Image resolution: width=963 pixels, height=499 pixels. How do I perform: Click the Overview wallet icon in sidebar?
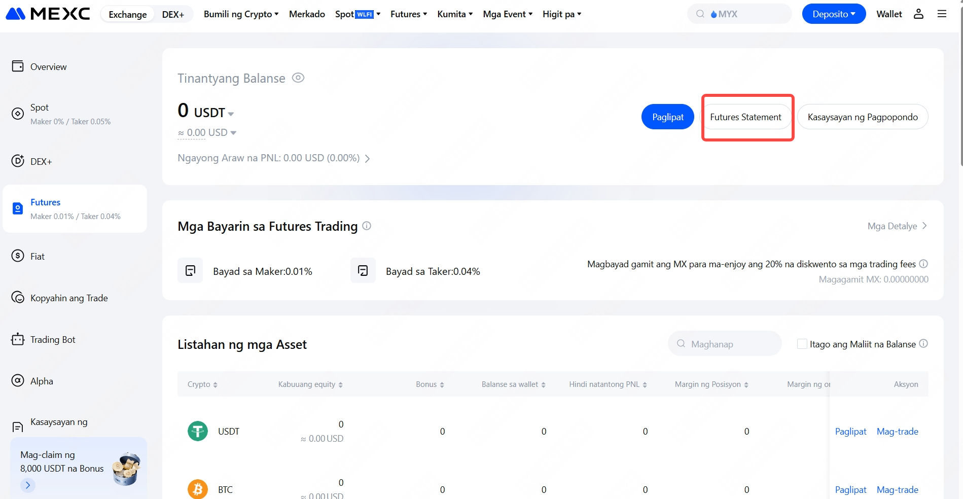pyautogui.click(x=18, y=66)
